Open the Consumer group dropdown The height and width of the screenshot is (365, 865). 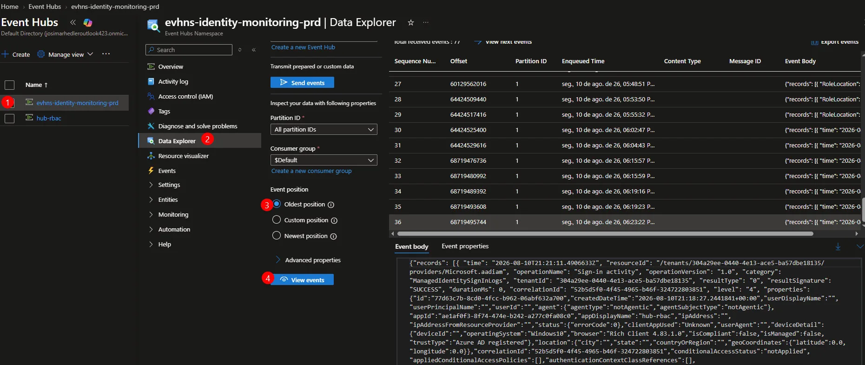pyautogui.click(x=324, y=160)
